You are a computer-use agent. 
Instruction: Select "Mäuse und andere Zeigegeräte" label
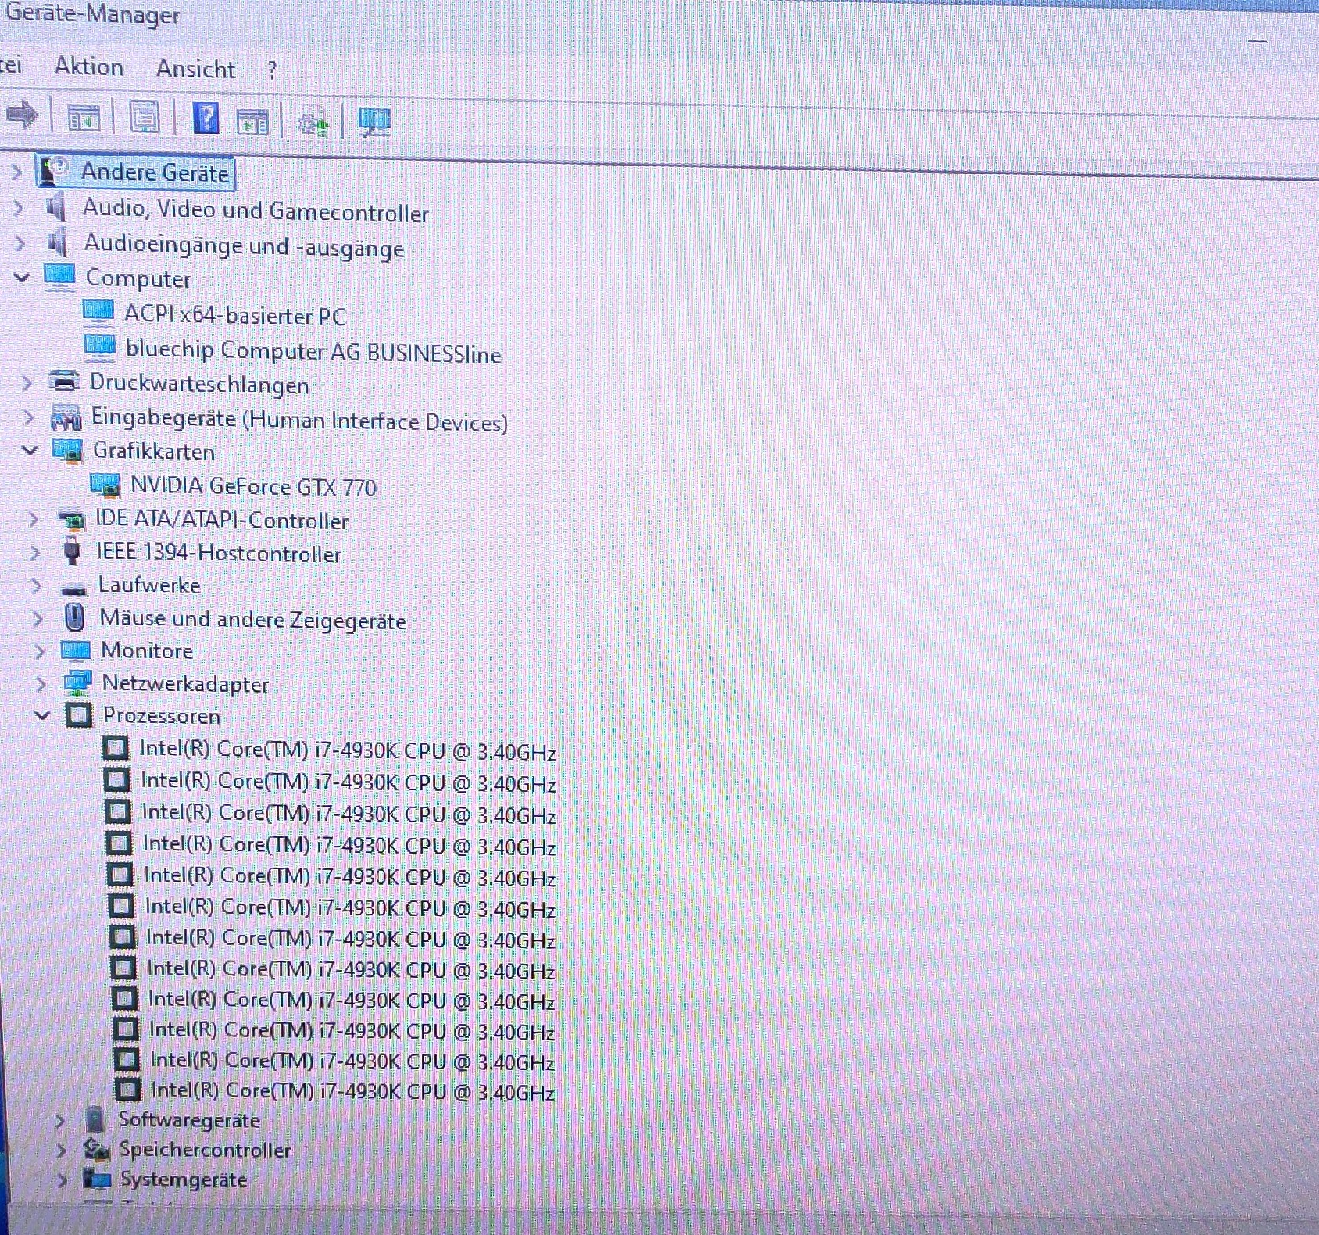pyautogui.click(x=253, y=620)
